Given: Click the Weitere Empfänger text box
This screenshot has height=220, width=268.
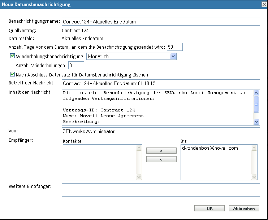Looking at the screenshot, I should click(x=161, y=190).
